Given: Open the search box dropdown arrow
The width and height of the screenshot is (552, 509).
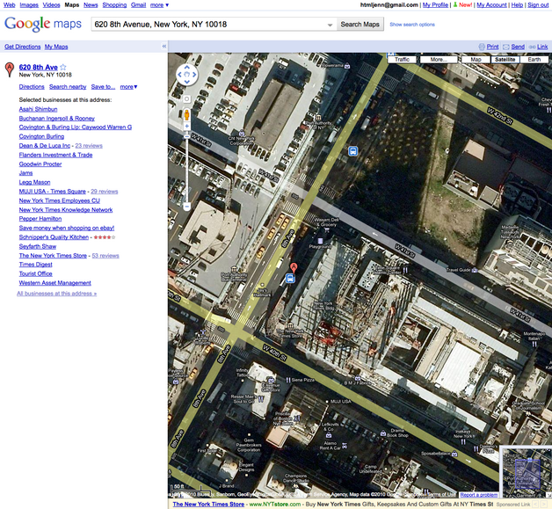Looking at the screenshot, I should coord(330,25).
